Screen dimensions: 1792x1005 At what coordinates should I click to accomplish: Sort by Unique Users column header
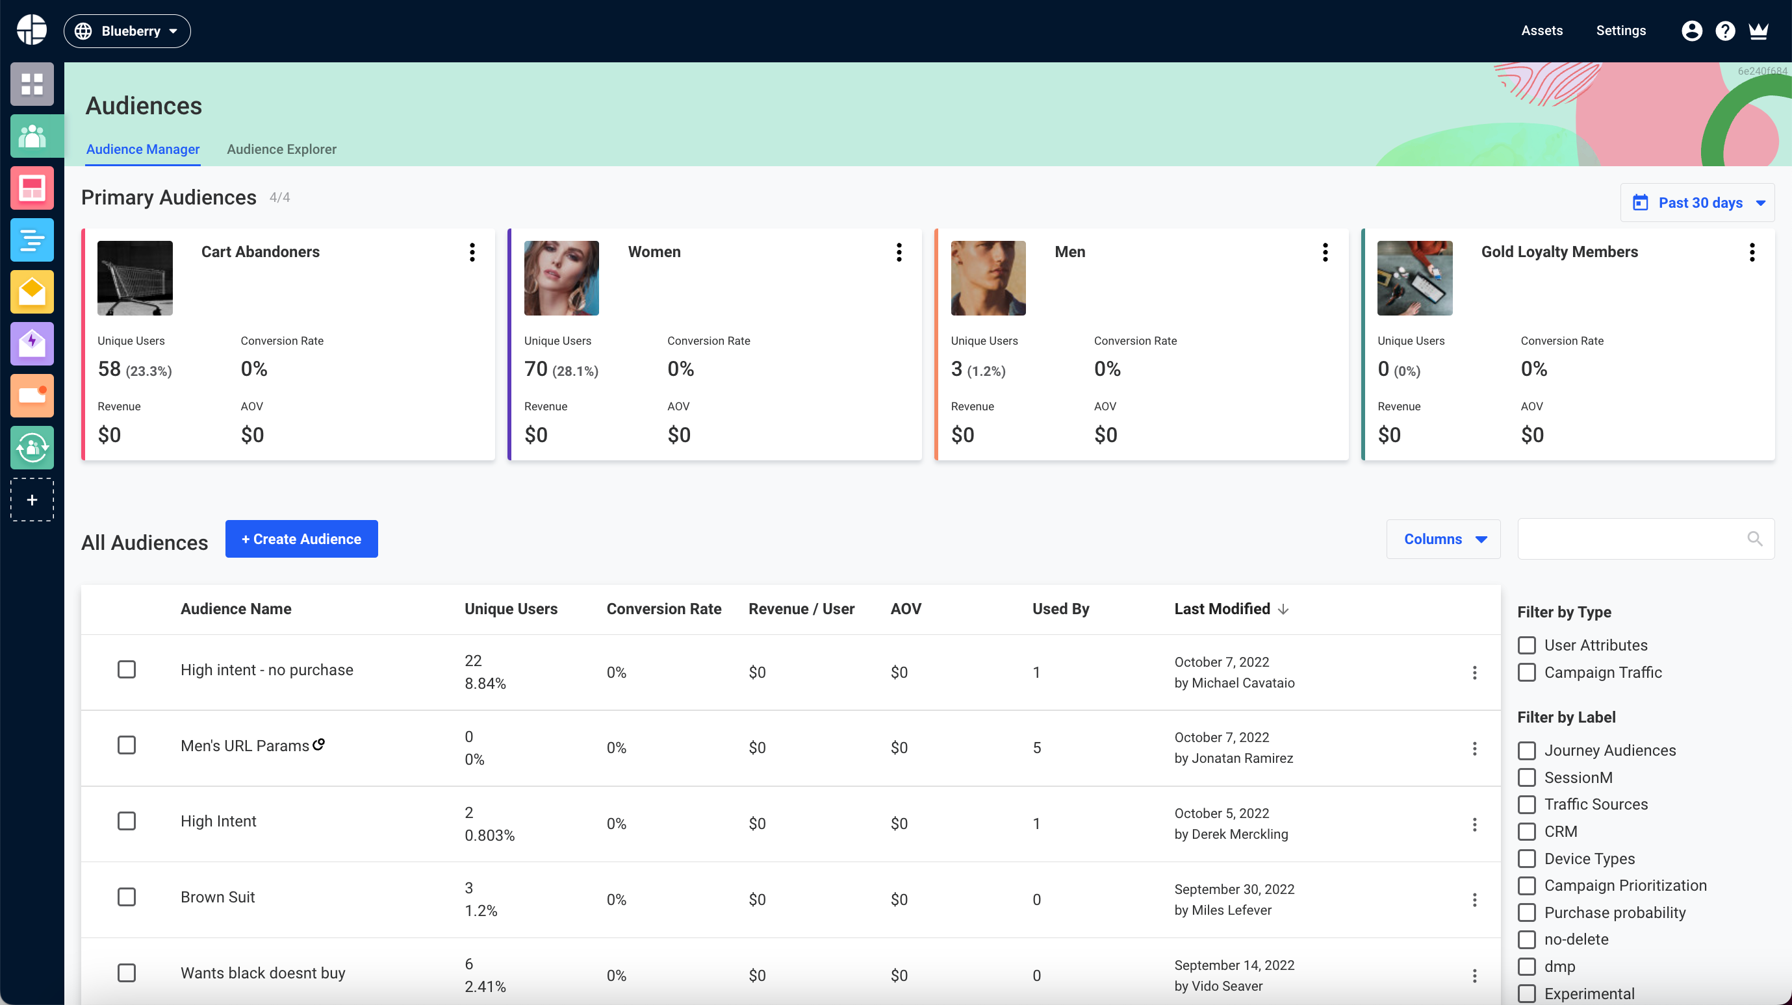(511, 609)
